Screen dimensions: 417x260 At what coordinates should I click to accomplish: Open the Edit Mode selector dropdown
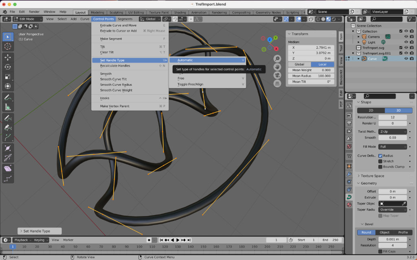pos(28,19)
